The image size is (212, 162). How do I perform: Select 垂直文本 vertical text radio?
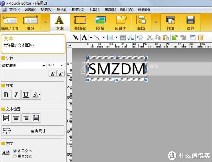(x=14, y=156)
